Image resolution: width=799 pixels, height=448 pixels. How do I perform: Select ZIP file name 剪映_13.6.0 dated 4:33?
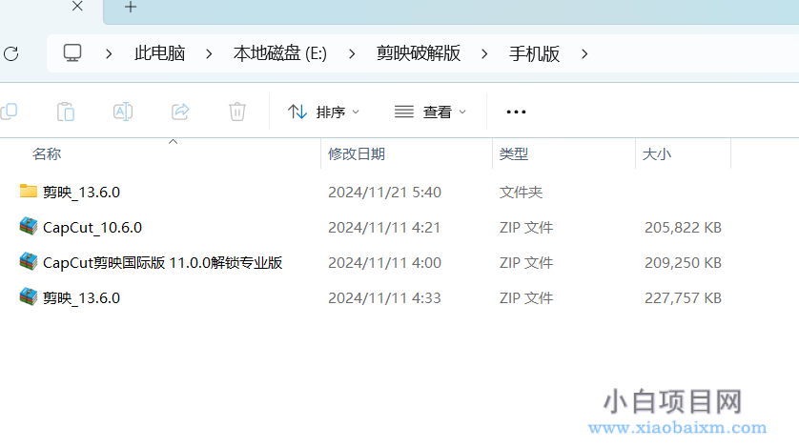pos(82,297)
